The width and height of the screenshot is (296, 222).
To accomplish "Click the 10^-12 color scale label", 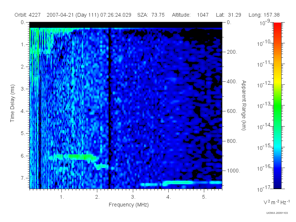I will (264, 85).
